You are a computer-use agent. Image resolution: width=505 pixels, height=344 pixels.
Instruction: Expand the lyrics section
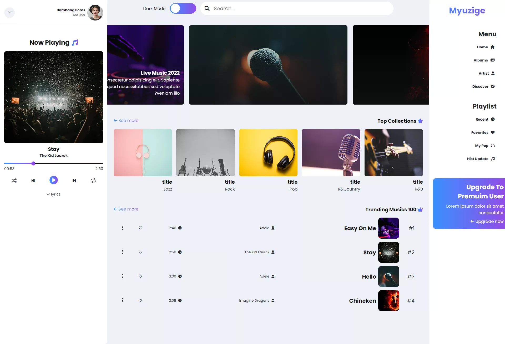coord(54,194)
